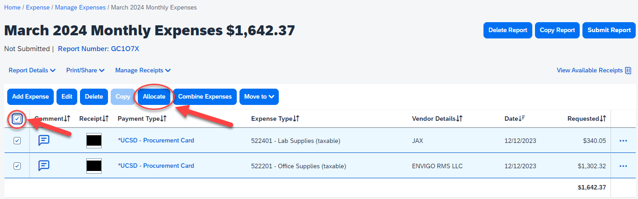This screenshot has width=638, height=199.
Task: Click three-dot menu for $340.05 expense
Action: tap(623, 141)
